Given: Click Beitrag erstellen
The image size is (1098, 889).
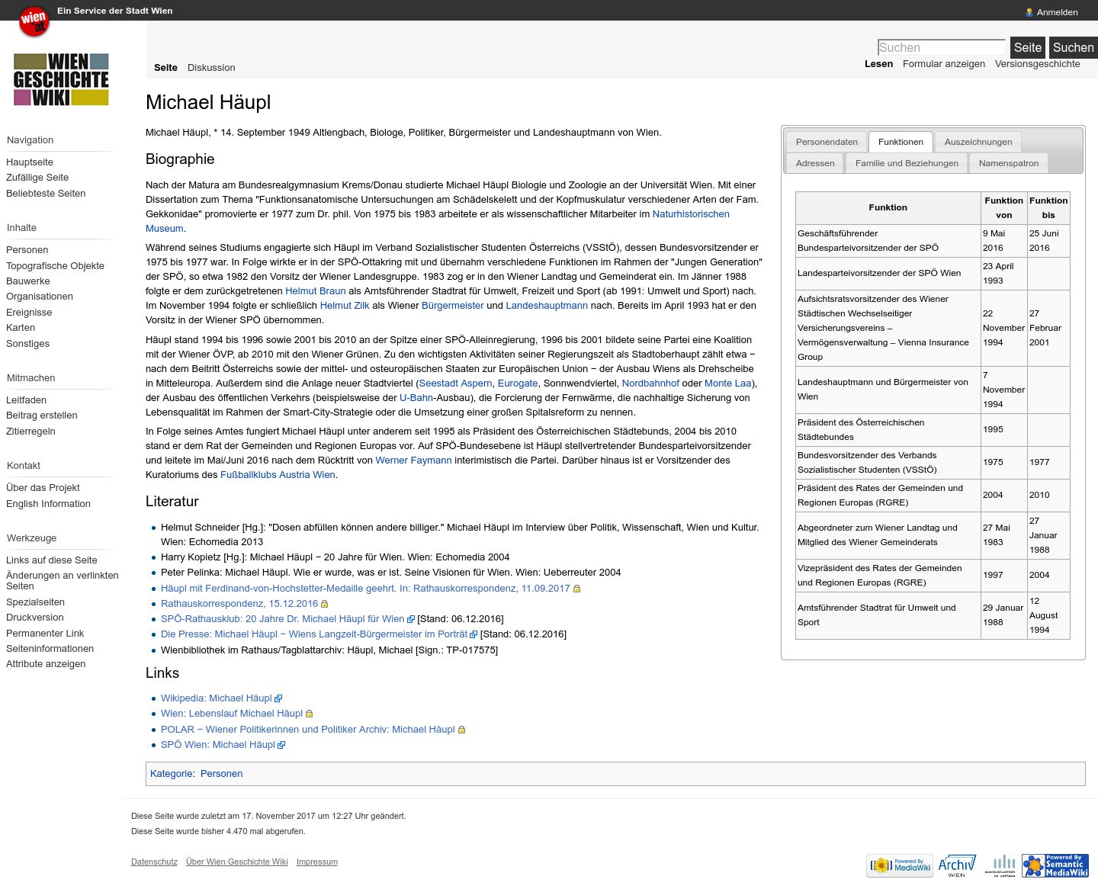Looking at the screenshot, I should 42,416.
